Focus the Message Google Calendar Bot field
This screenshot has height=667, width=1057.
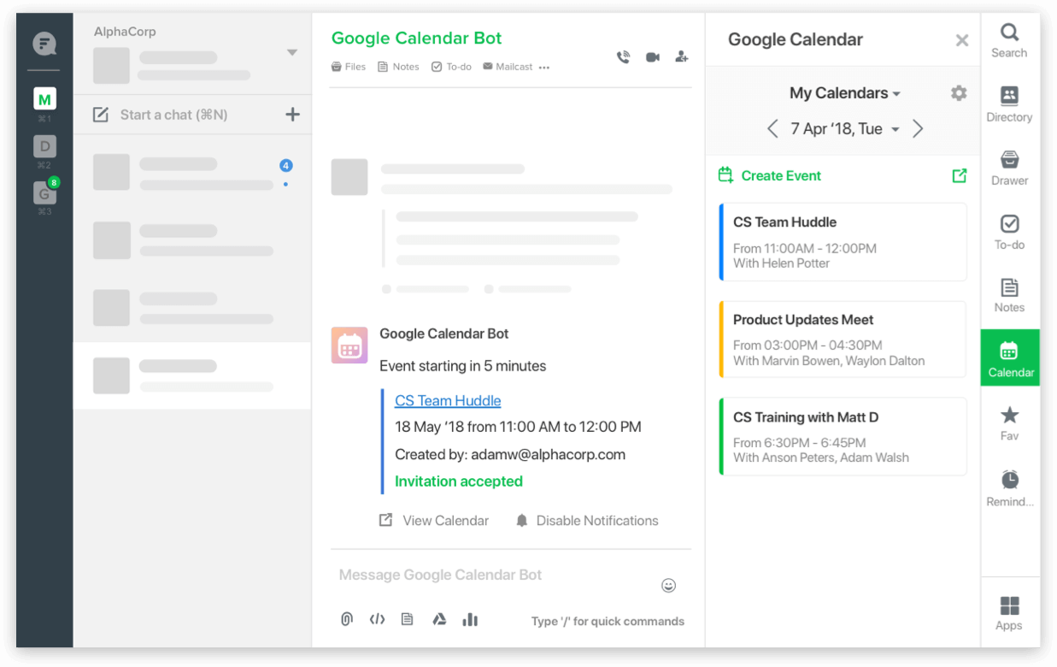point(496,576)
